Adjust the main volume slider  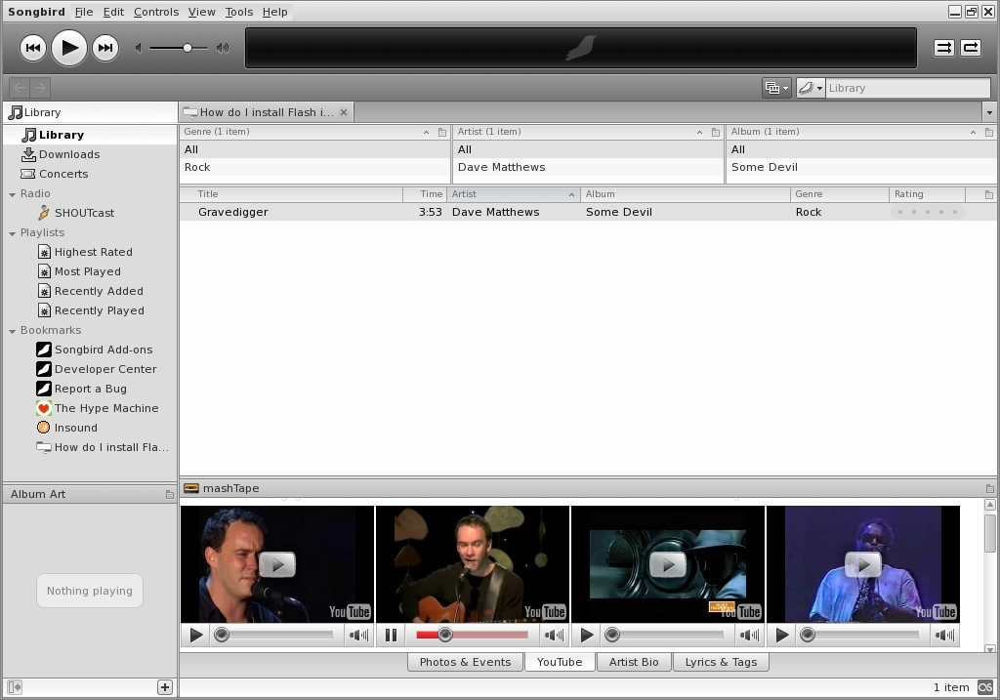click(x=180, y=48)
